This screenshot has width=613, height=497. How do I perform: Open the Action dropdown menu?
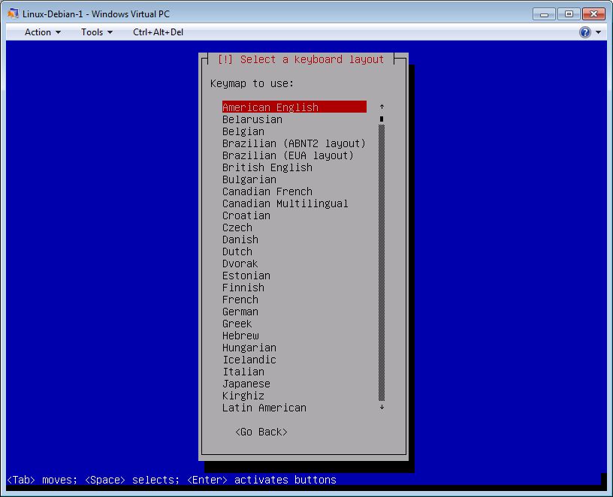pos(43,32)
